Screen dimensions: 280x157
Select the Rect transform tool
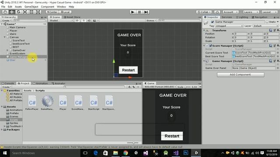(x=31, y=12)
